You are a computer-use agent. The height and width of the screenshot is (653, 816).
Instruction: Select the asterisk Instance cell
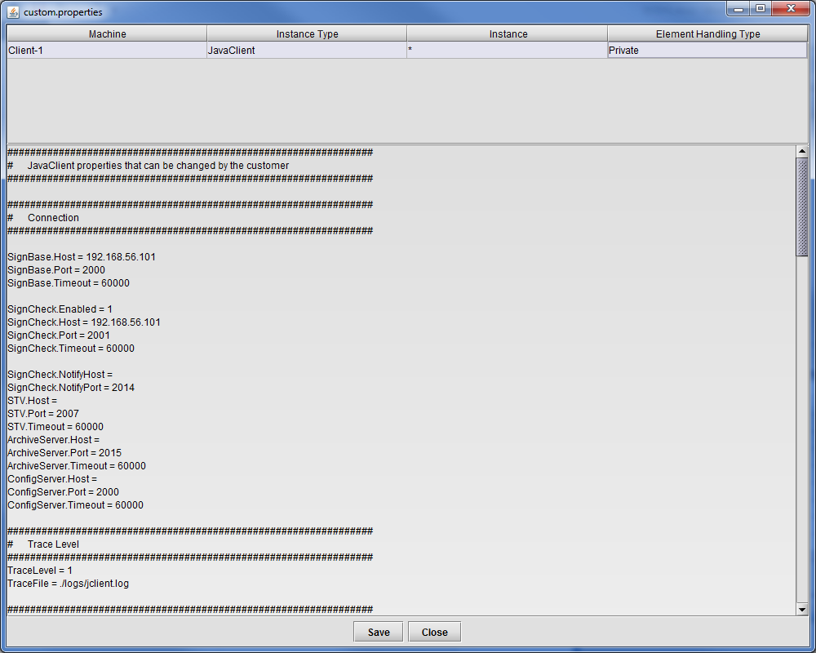(x=508, y=50)
